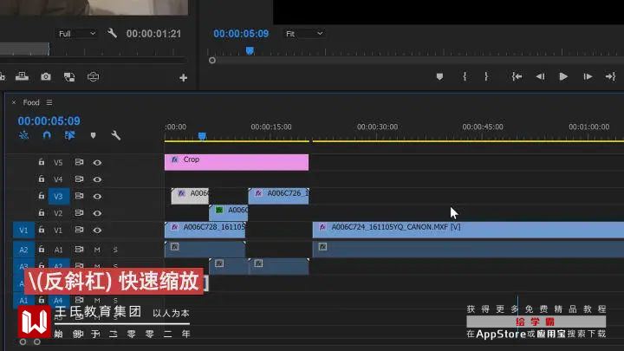Toggle sync lock for audio track A1
Screen dimensions: 624x351
79,249
